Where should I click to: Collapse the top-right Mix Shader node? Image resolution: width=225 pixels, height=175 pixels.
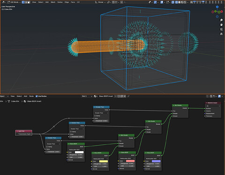(173, 105)
